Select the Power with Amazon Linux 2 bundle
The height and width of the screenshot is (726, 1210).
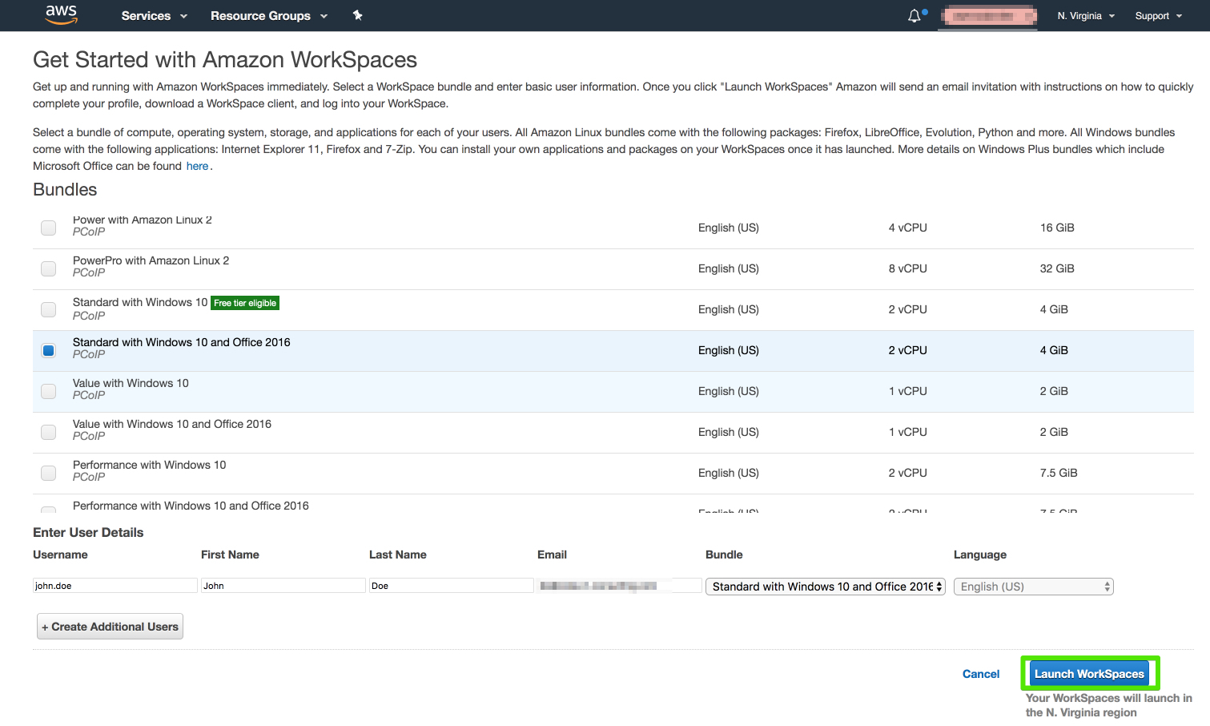pyautogui.click(x=48, y=228)
